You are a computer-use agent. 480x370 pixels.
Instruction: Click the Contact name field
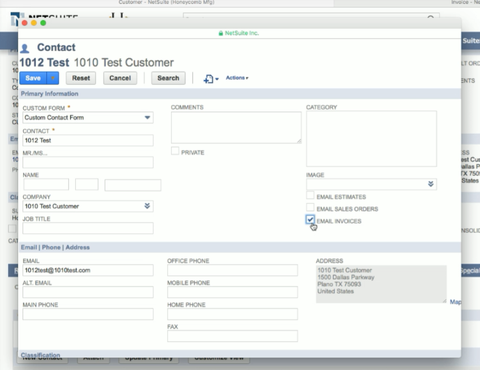88,141
